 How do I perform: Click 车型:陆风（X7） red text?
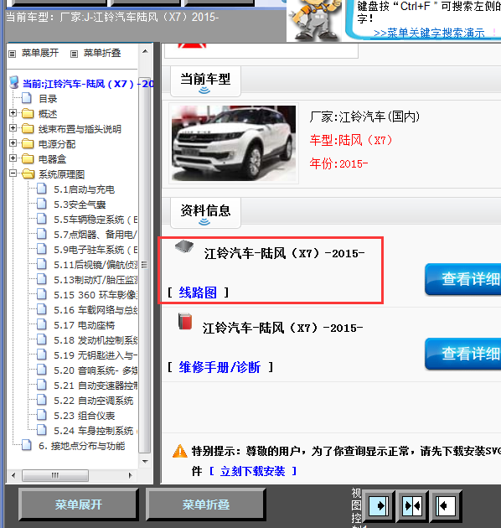point(351,140)
